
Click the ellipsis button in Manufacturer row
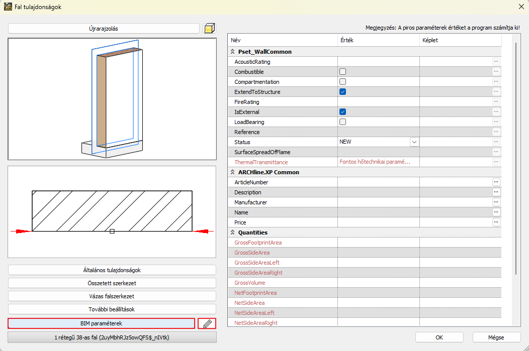click(496, 202)
